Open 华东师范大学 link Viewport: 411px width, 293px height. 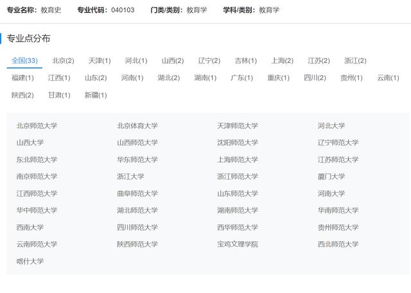[x=137, y=160]
